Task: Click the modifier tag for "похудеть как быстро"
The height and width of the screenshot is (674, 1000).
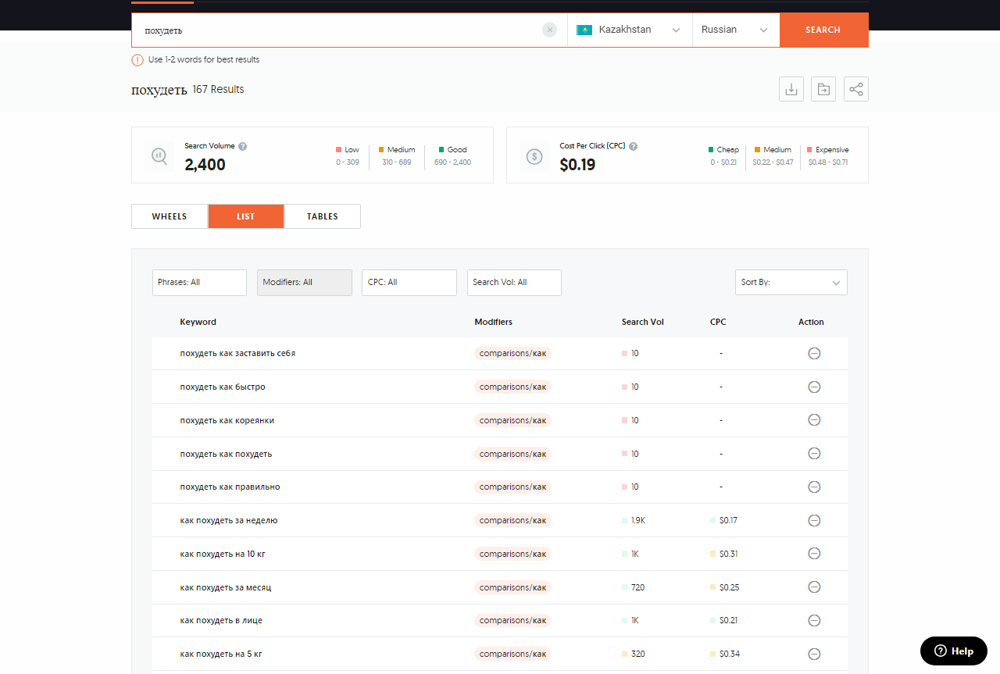Action: click(512, 387)
